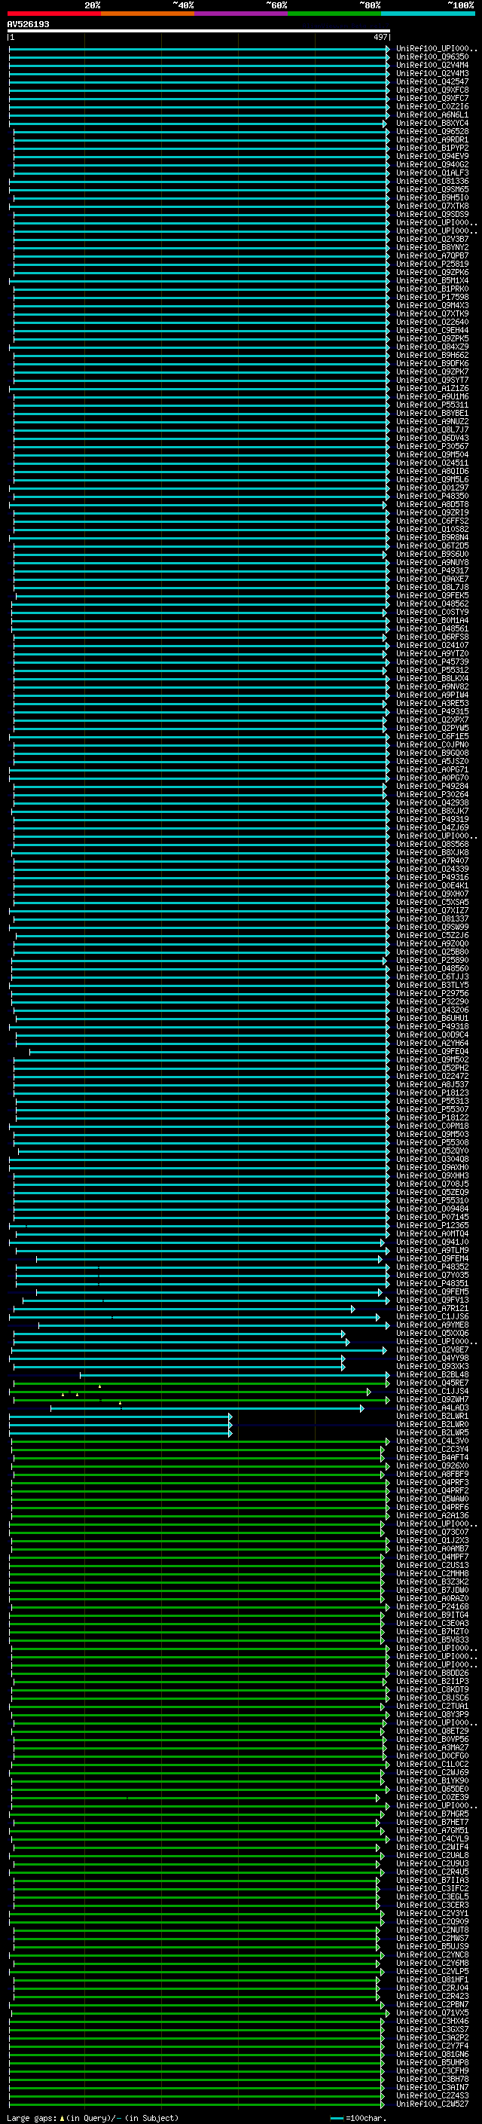Open hit UniRef100_Q71VX5
The image size is (482, 2124).
[432, 2012]
